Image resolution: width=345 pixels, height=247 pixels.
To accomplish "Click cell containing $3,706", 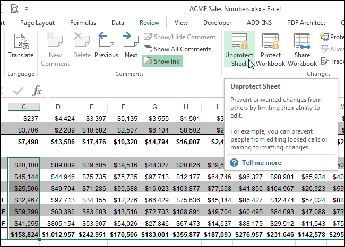I will pyautogui.click(x=24, y=130).
